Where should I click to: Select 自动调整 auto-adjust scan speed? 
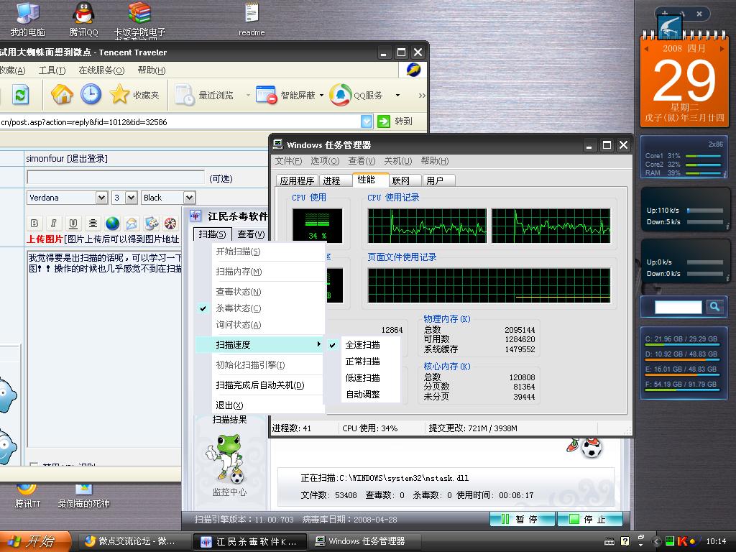tap(362, 395)
